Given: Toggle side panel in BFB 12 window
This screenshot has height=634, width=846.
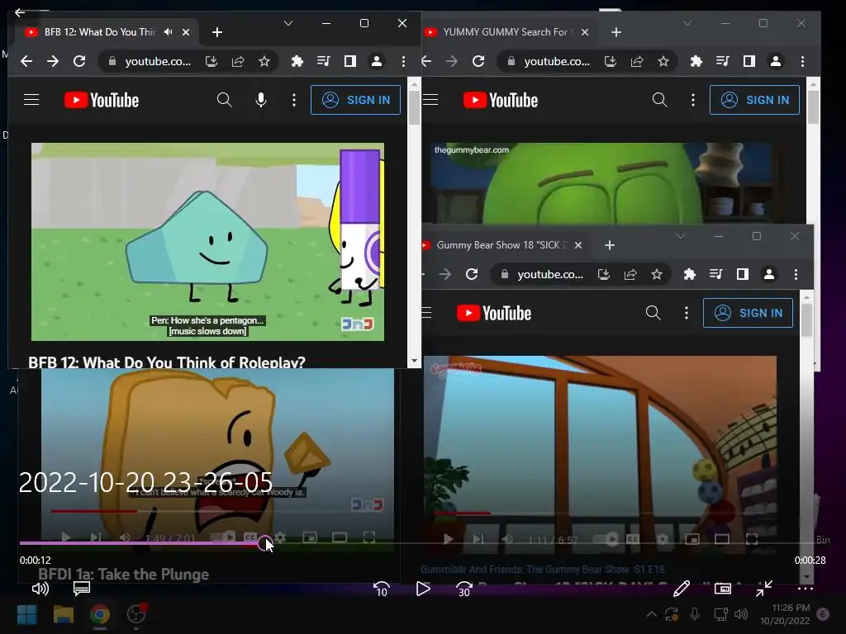Looking at the screenshot, I should 349,61.
